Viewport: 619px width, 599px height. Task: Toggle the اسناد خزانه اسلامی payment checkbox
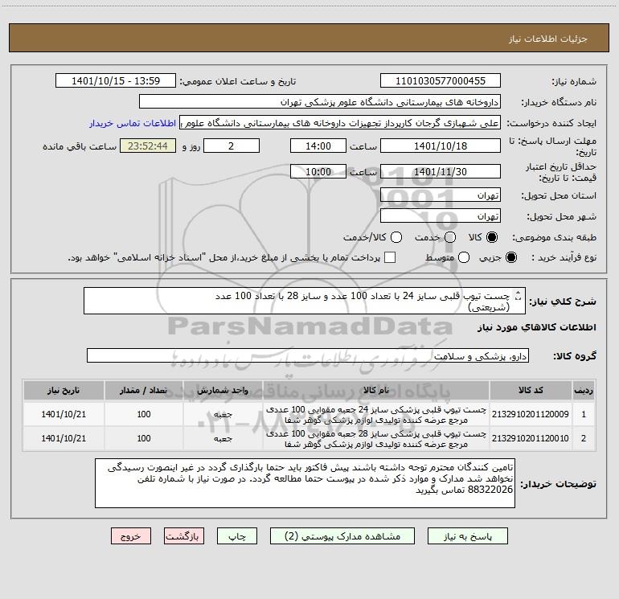point(390,257)
